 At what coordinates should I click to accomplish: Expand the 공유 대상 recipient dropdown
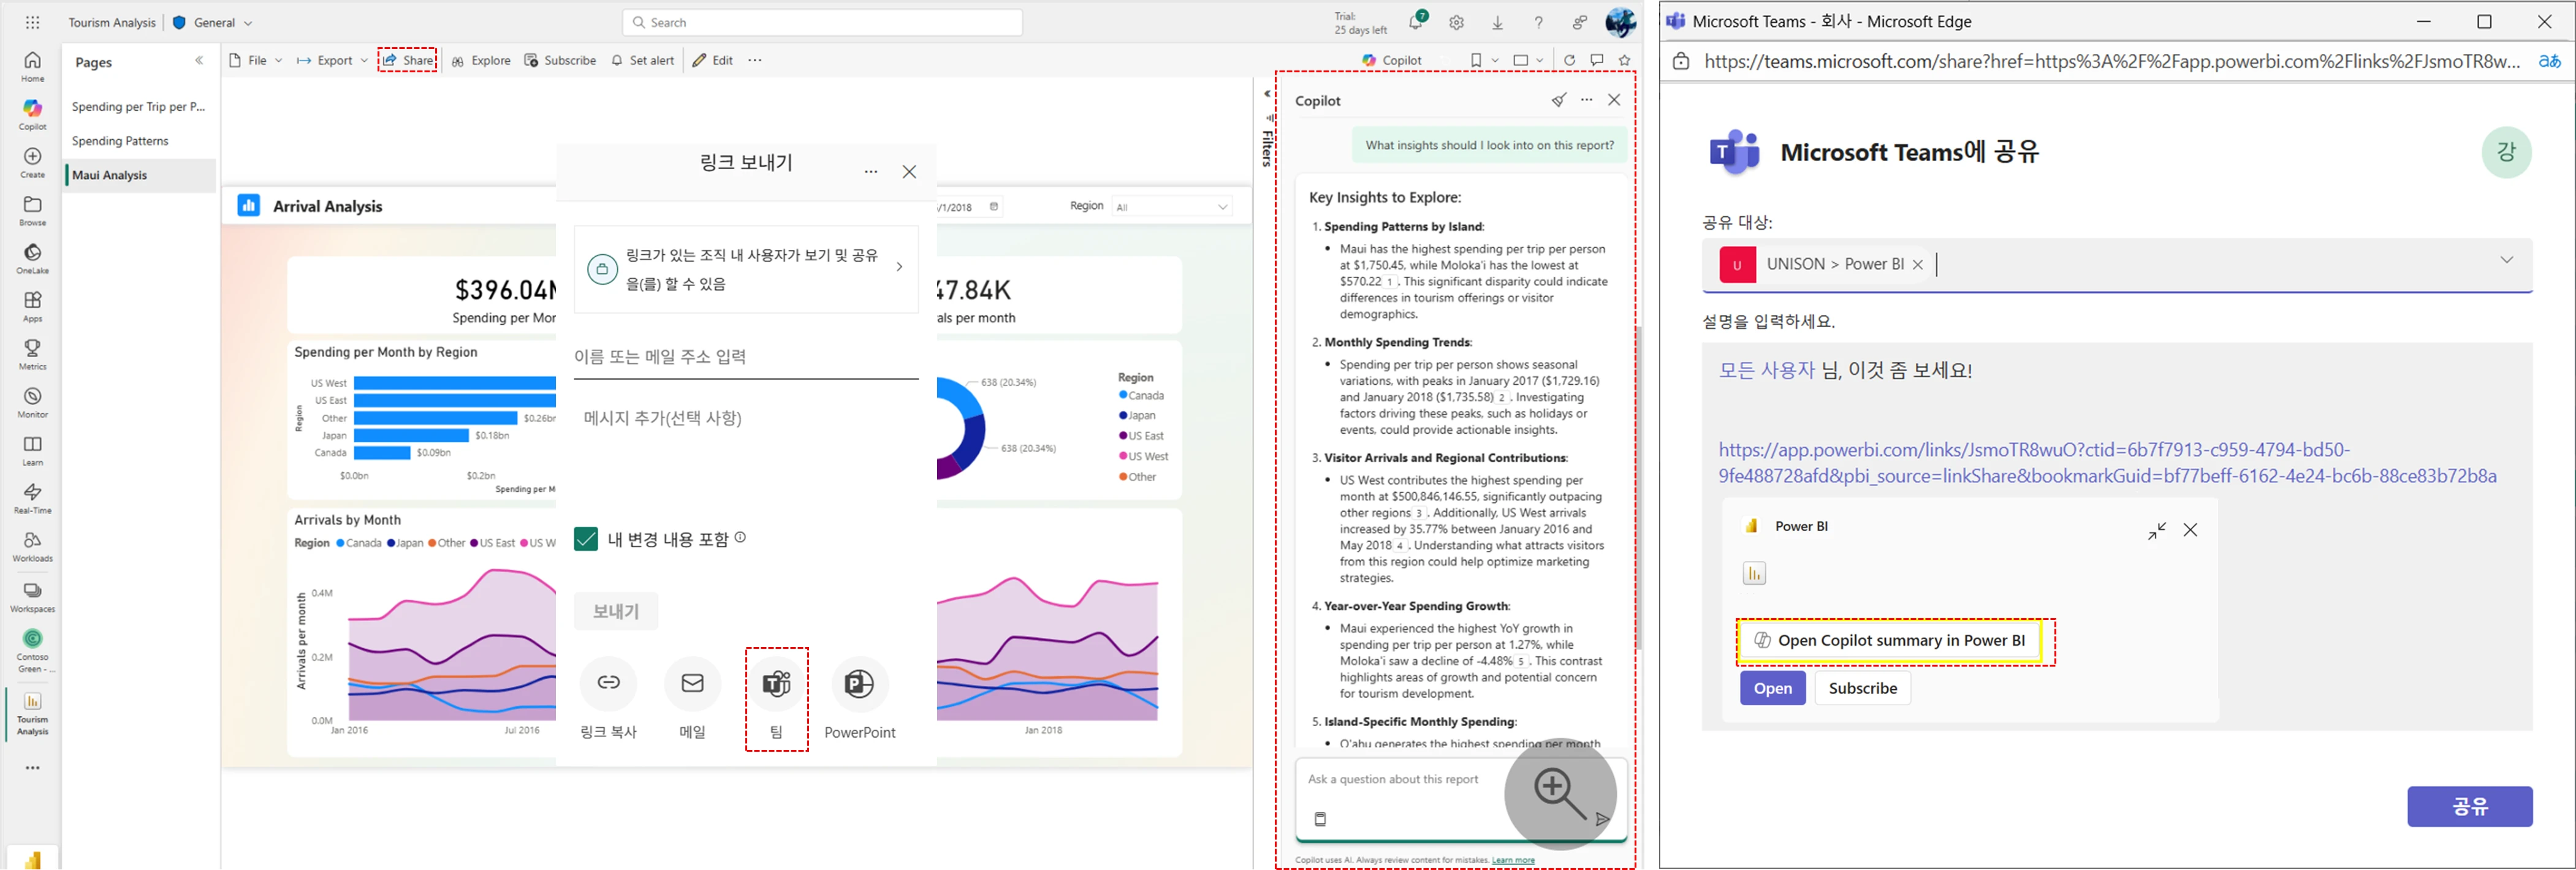coord(2506,261)
